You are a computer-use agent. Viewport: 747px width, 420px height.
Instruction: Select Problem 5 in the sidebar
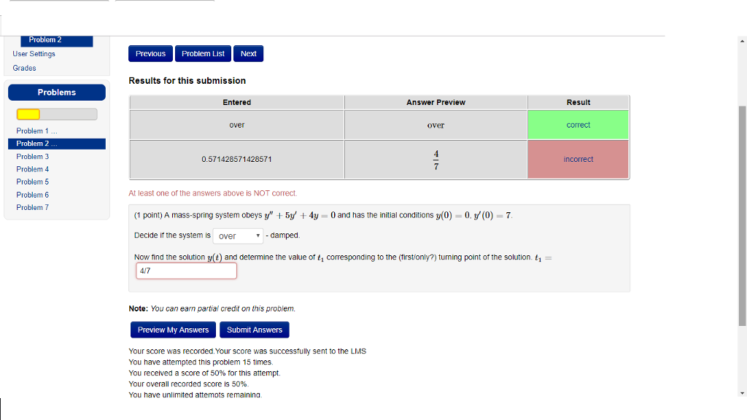[32, 182]
